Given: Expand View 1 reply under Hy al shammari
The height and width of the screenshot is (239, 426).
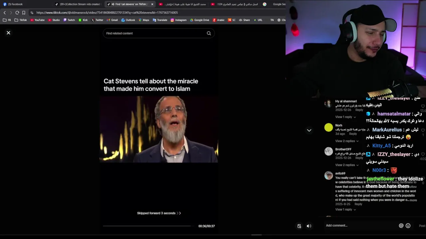Looking at the screenshot, I should pyautogui.click(x=345, y=117).
